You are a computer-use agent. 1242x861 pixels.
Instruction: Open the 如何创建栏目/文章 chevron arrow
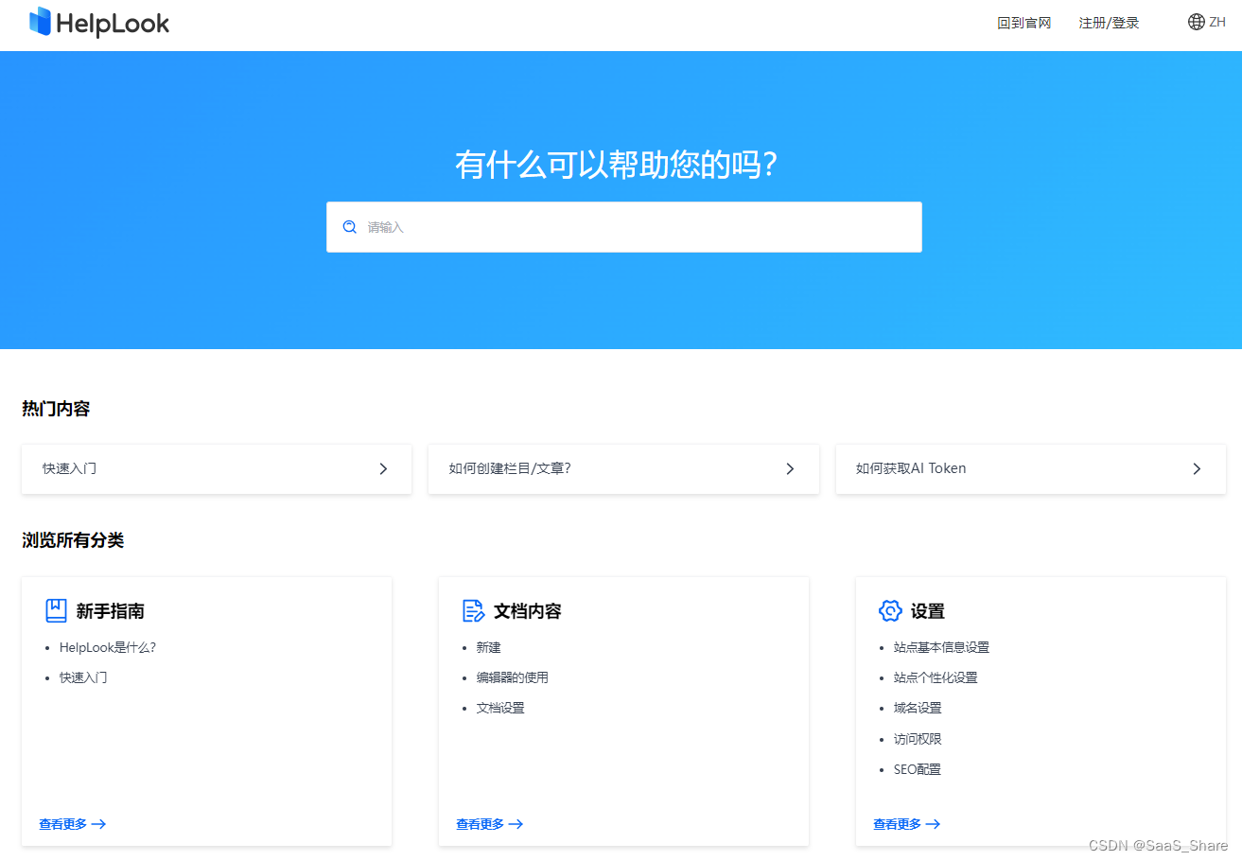(790, 468)
